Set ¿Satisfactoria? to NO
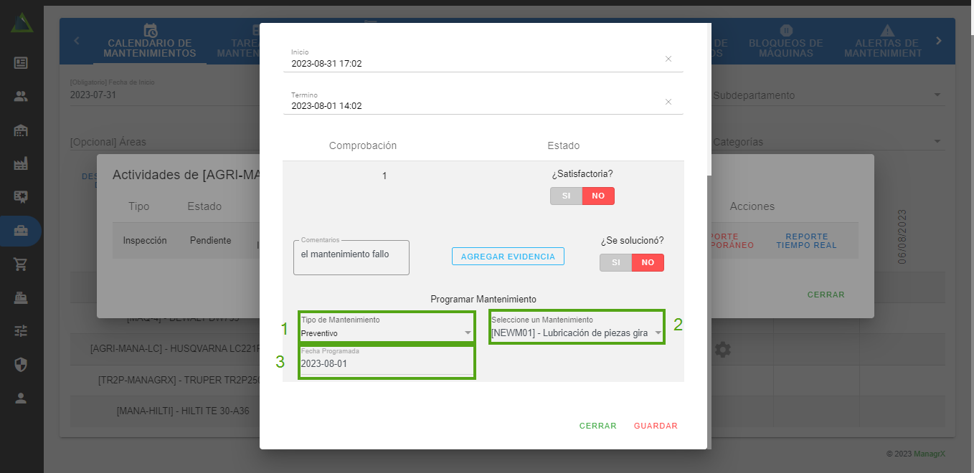Image resolution: width=974 pixels, height=473 pixels. pyautogui.click(x=598, y=196)
